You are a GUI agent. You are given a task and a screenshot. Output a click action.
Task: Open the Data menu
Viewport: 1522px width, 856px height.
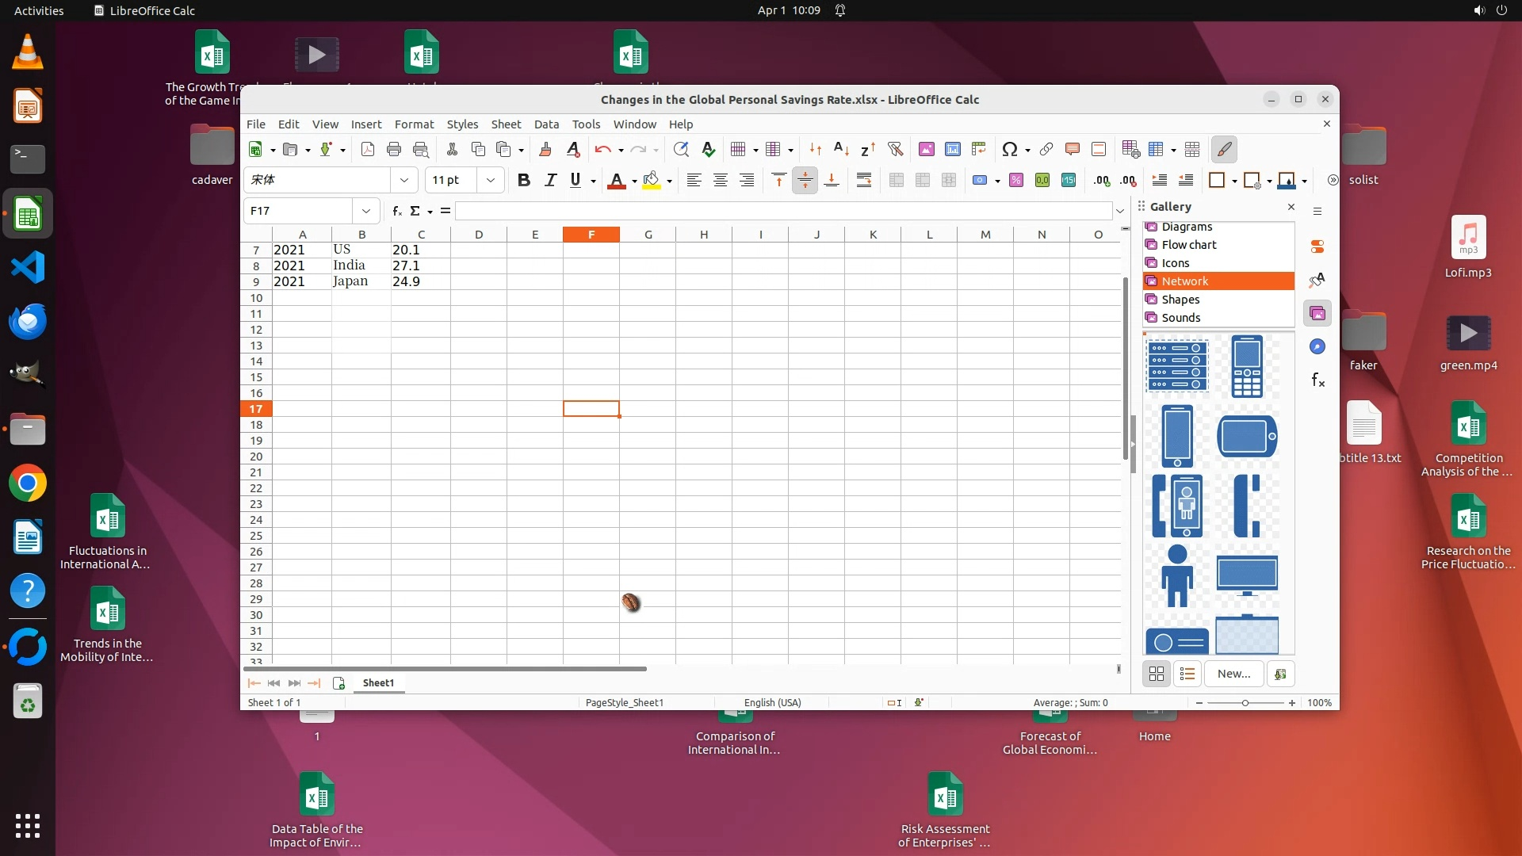click(x=546, y=124)
